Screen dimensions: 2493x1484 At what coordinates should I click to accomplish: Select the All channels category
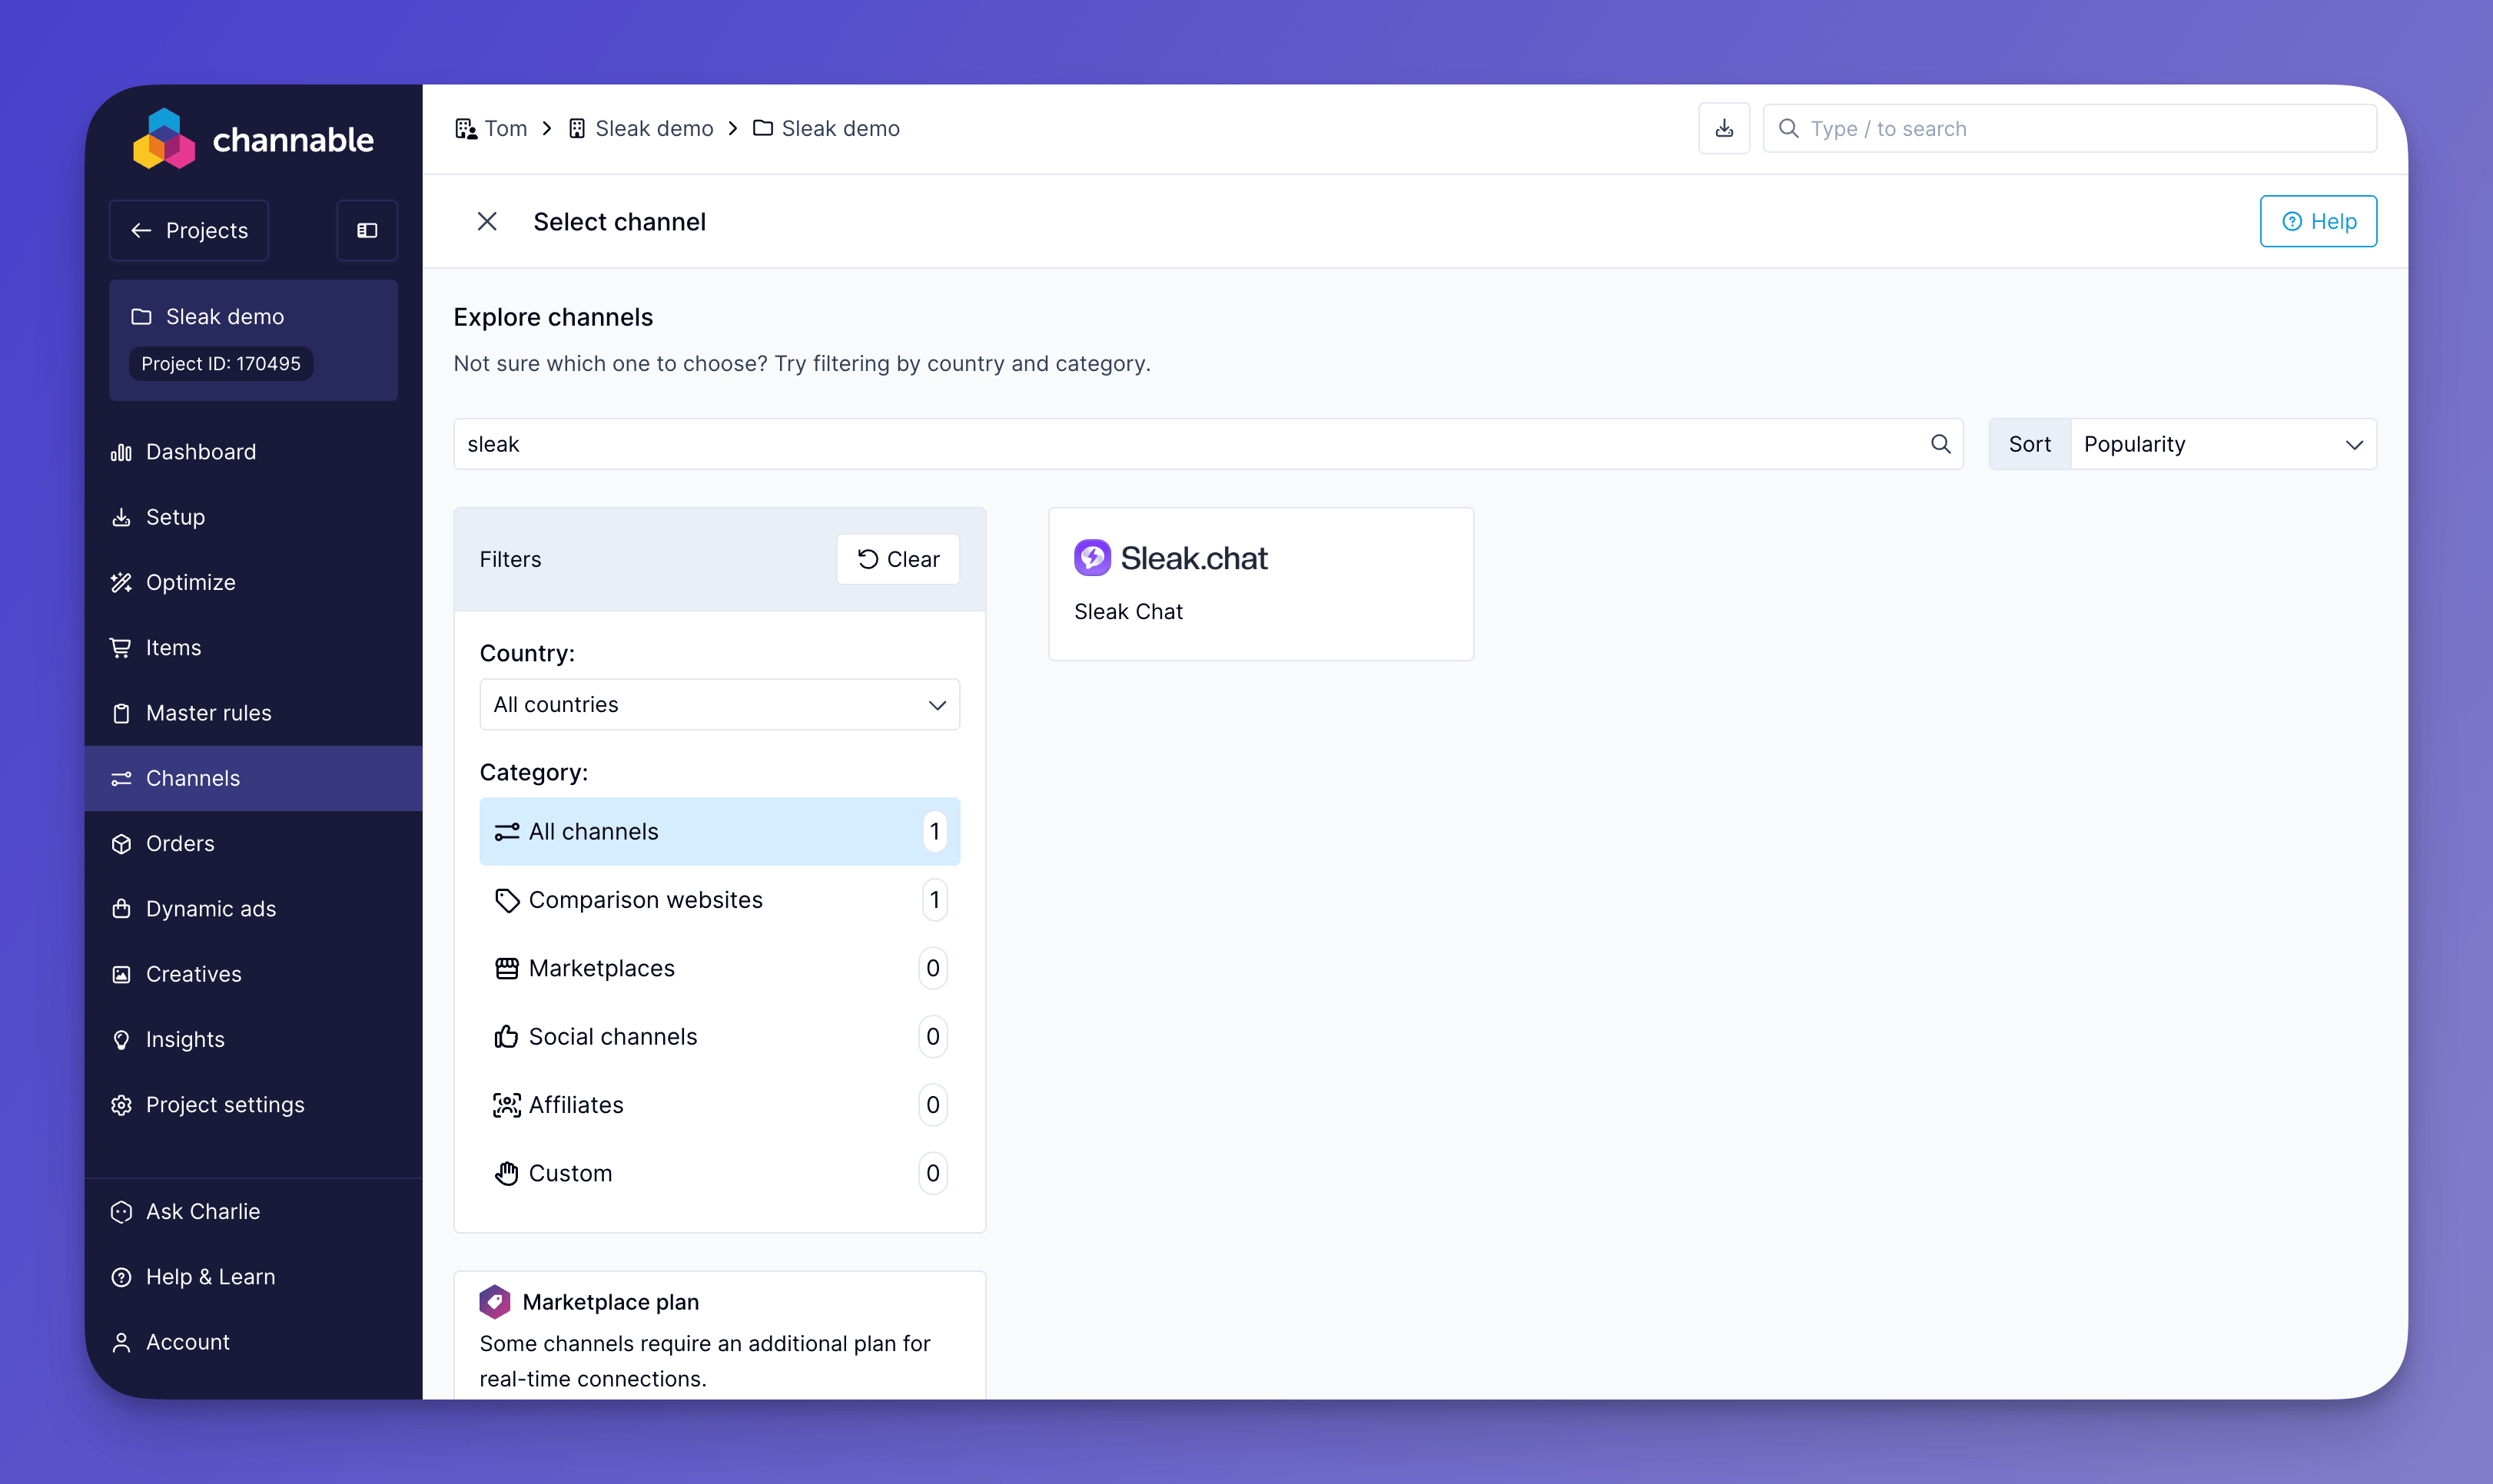click(719, 832)
